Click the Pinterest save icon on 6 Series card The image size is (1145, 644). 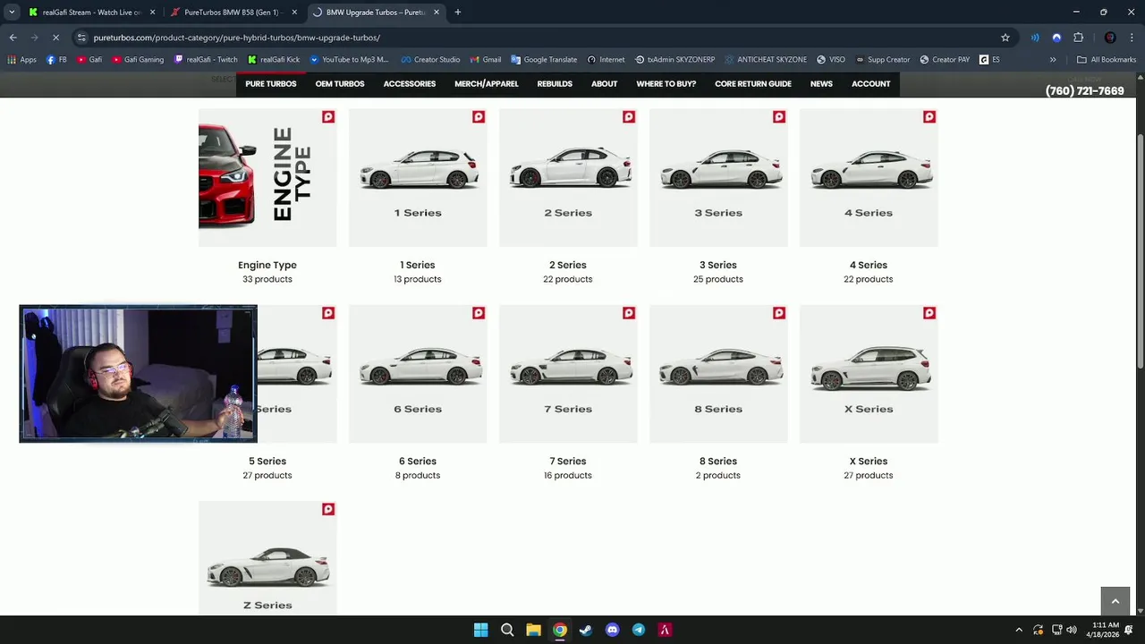479,313
